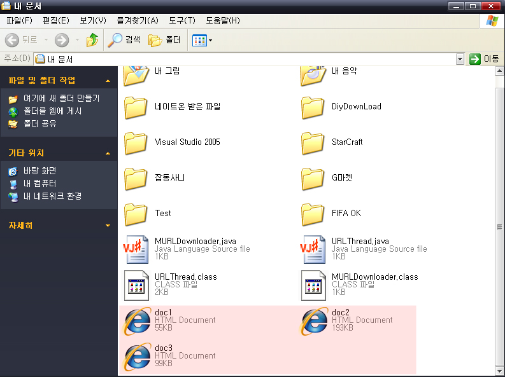Viewport: 505px width, 377px height.
Task: Expand the 자세히 details panel
Action: click(108, 226)
